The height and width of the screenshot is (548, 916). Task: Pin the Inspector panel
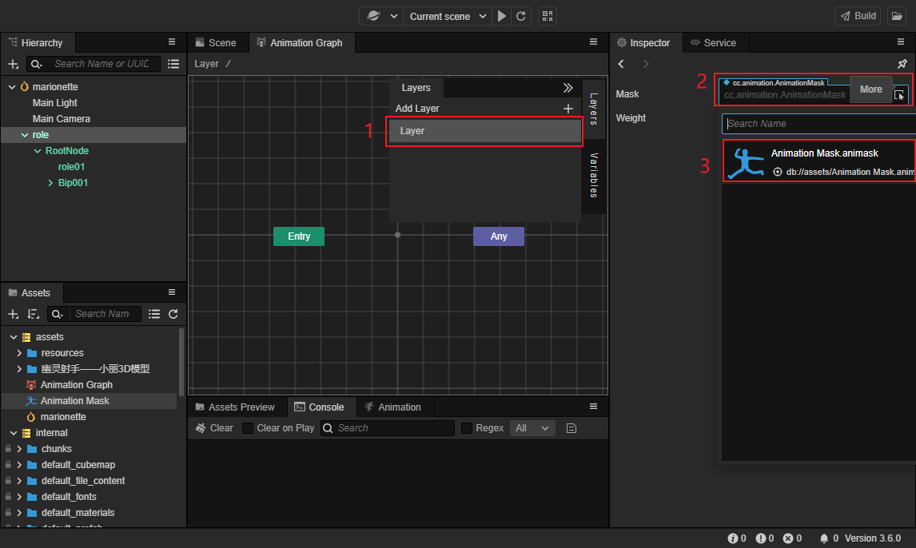coord(902,64)
